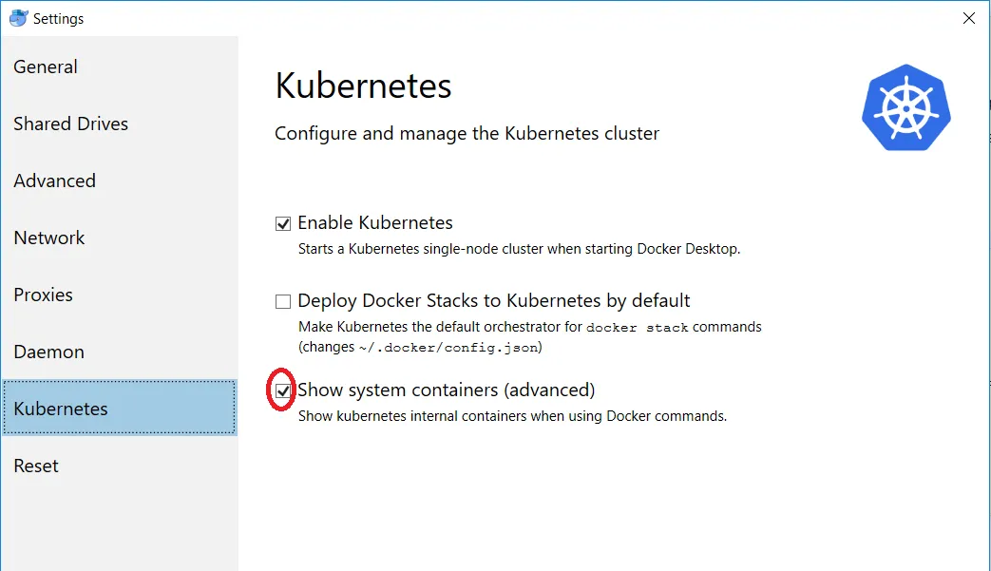Show the Daemon settings tab
This screenshot has width=991, height=571.
pos(48,352)
